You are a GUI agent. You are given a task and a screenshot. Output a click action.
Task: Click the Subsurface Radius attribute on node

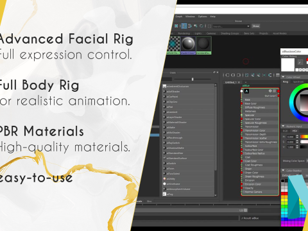255,153
